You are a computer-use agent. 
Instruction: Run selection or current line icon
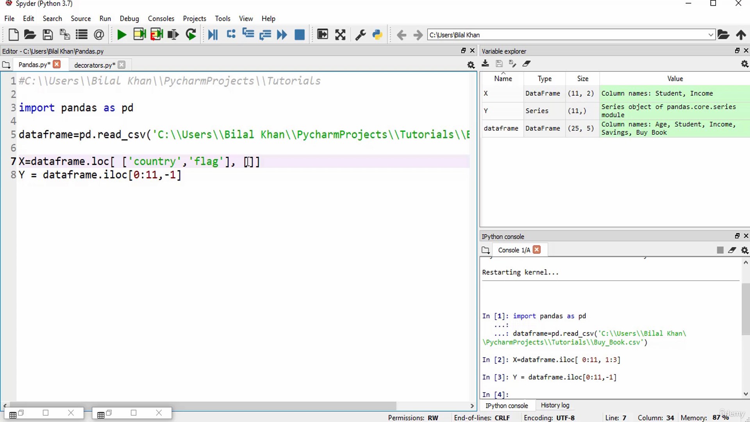coord(173,35)
